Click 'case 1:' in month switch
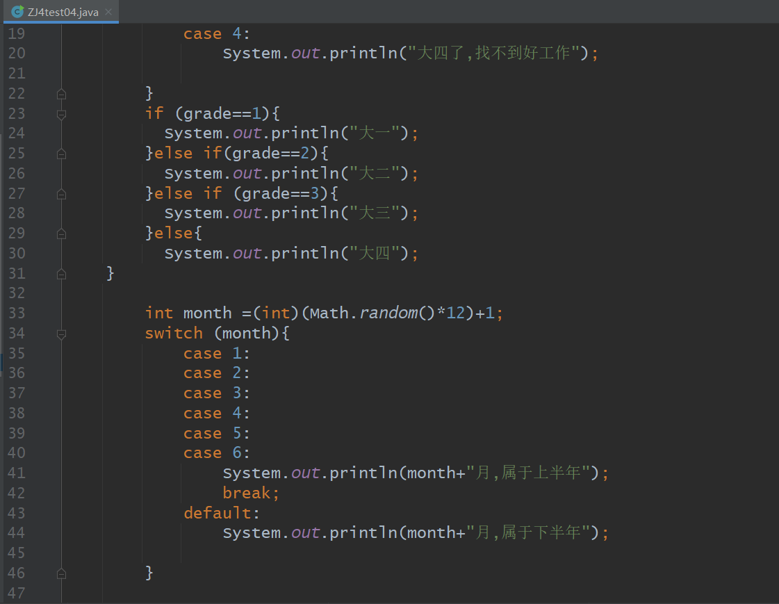Screen dimensions: 779x604 (x=217, y=353)
